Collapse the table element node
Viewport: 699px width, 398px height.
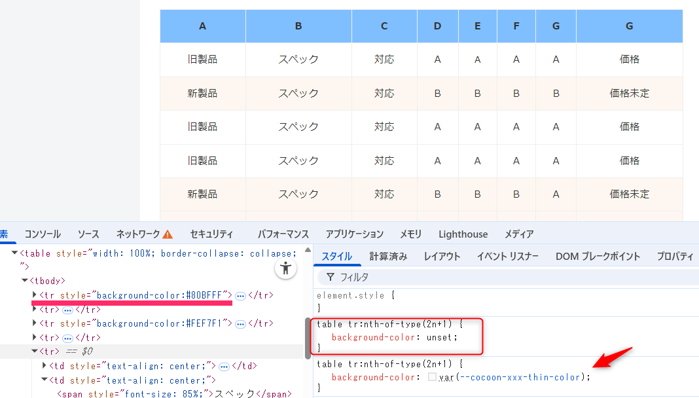[14, 253]
